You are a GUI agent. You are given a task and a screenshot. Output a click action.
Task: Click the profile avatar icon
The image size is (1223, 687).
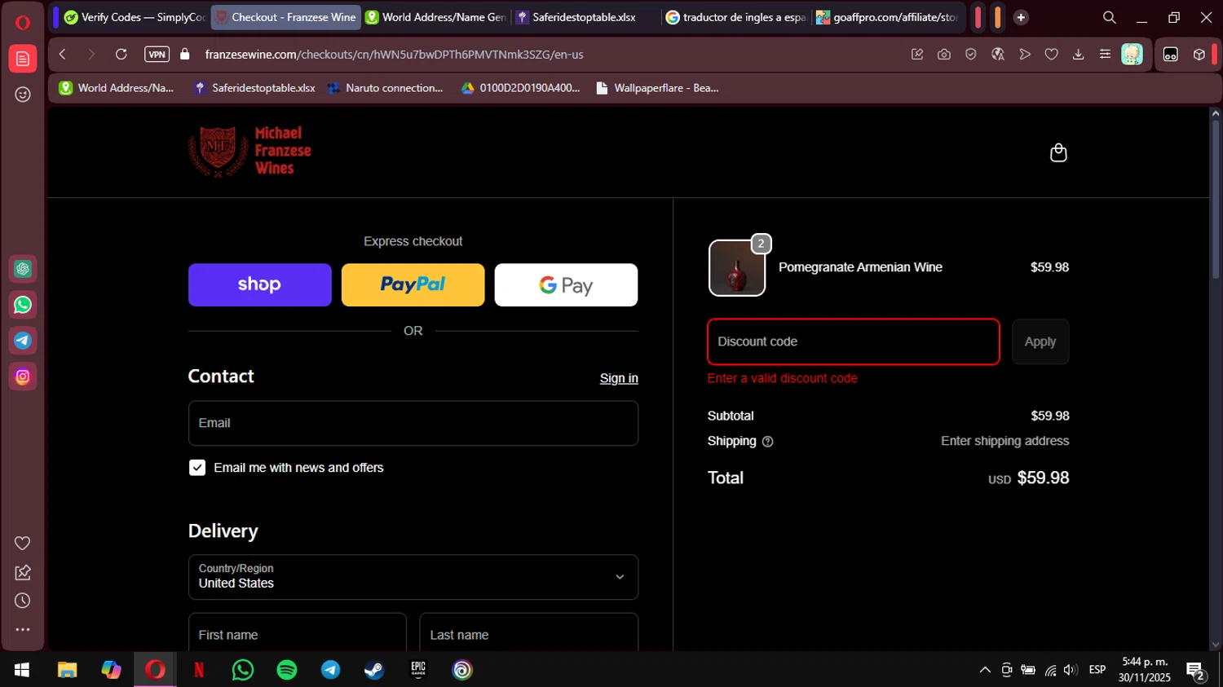[1132, 55]
